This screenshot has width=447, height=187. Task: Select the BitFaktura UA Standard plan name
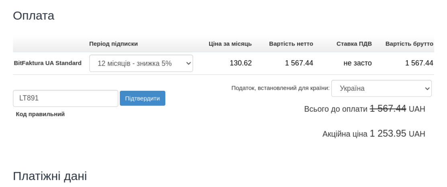47,63
